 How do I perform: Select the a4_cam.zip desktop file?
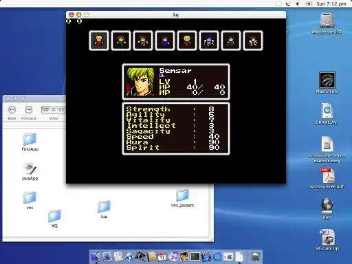327,240
